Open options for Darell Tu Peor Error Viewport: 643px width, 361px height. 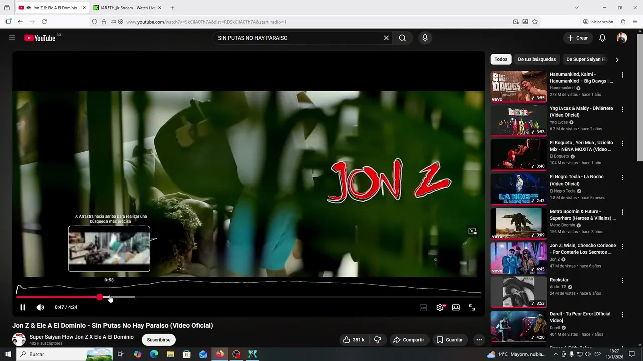tap(622, 315)
